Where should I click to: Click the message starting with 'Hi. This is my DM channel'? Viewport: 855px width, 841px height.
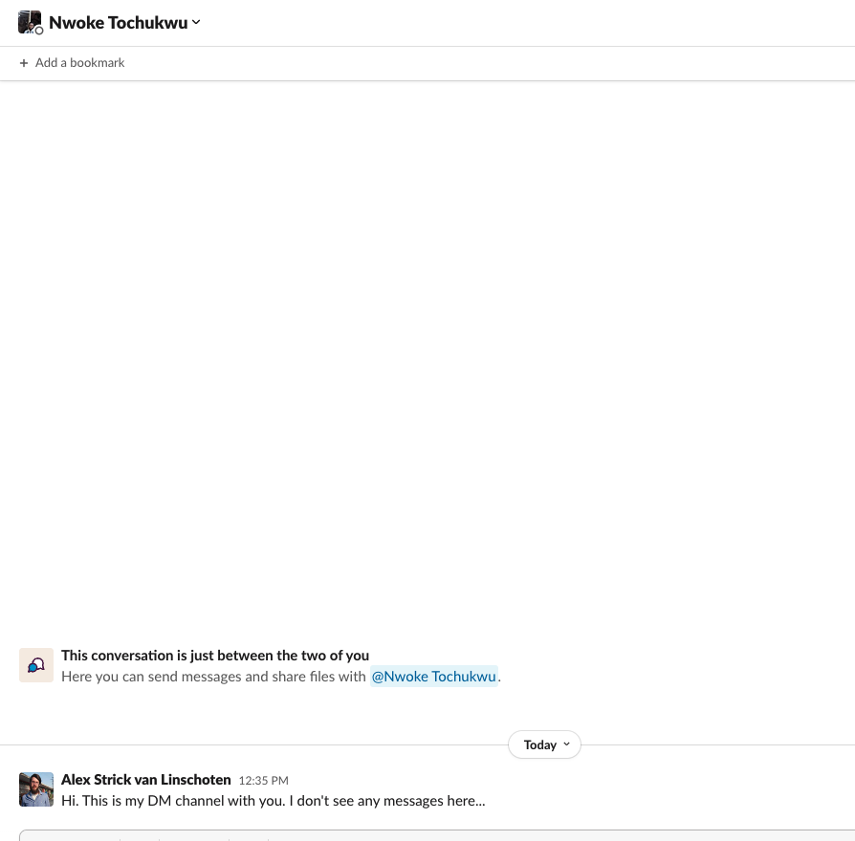coord(273,801)
